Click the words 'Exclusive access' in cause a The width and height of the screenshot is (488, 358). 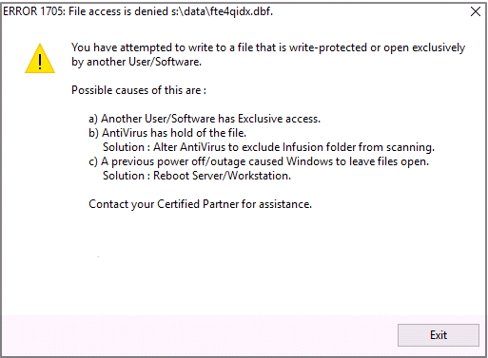(279, 119)
